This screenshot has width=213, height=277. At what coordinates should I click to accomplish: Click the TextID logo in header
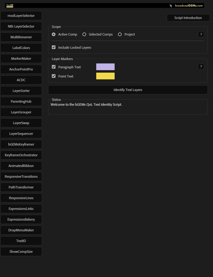tap(10, 6)
